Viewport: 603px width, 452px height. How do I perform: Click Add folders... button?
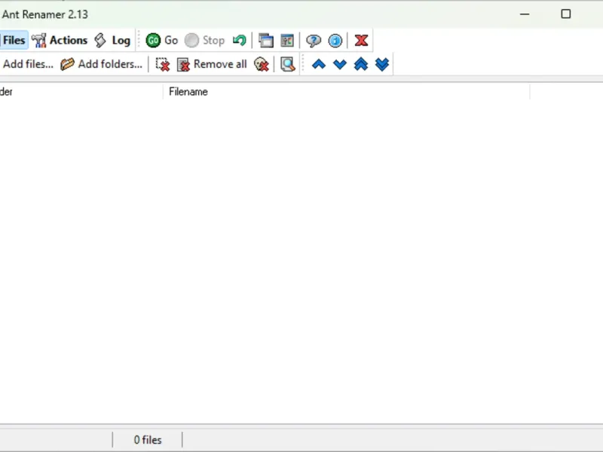[102, 64]
